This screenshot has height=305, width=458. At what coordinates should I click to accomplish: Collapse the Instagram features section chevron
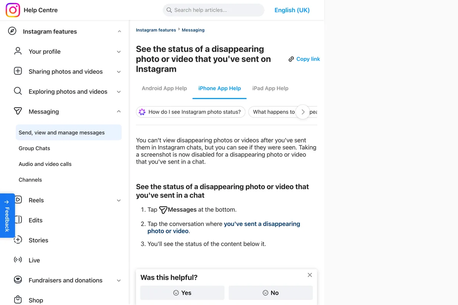tap(119, 32)
